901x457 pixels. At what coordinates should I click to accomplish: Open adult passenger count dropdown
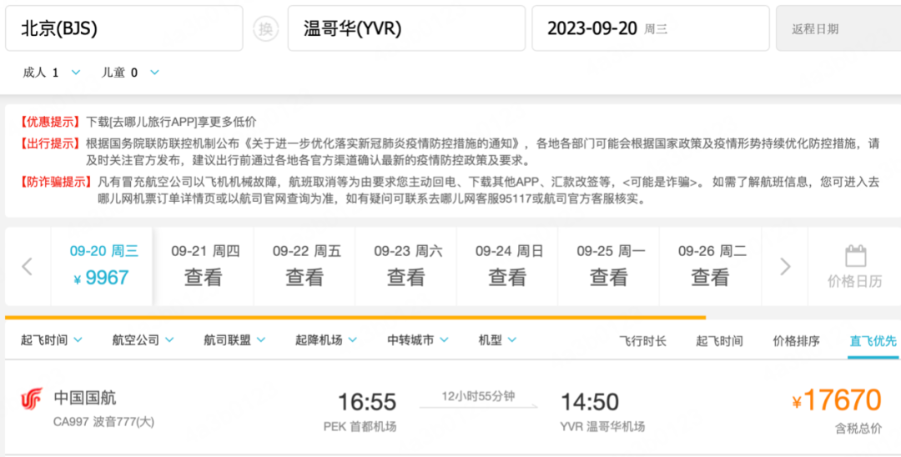52,73
